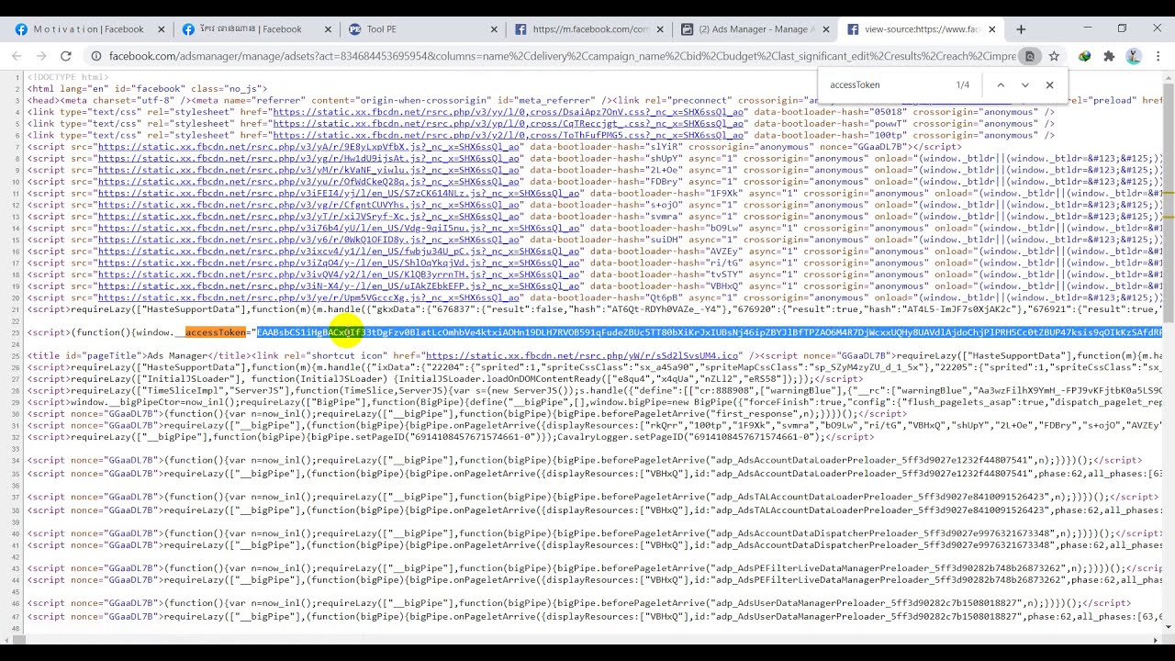Click the selected EAAB token string
The height and width of the screenshot is (661, 1175).
tap(709, 332)
